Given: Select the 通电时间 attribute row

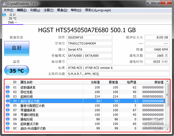Looking at the screenshot, I should pyautogui.click(x=85, y=119).
